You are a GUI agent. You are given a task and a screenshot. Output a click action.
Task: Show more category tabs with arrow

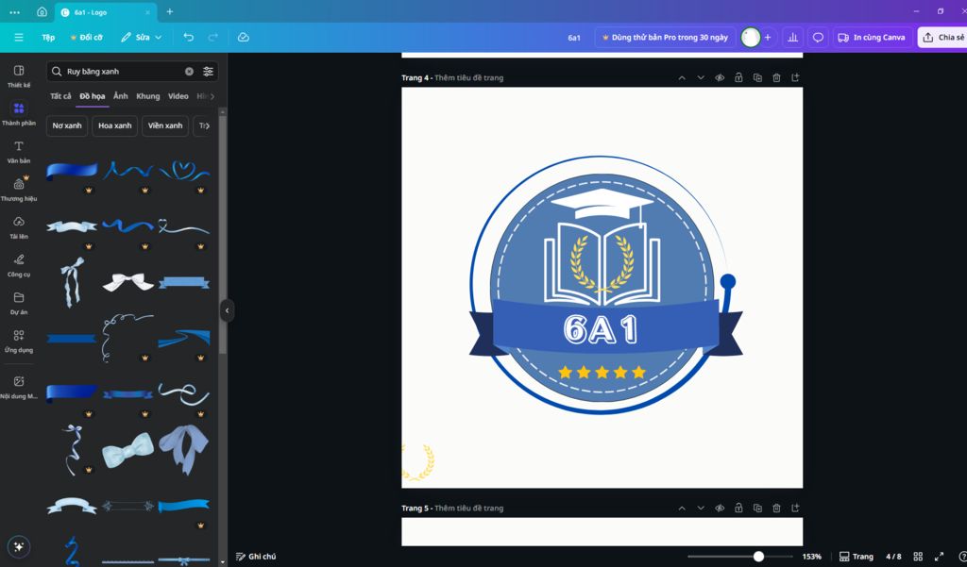coord(212,96)
